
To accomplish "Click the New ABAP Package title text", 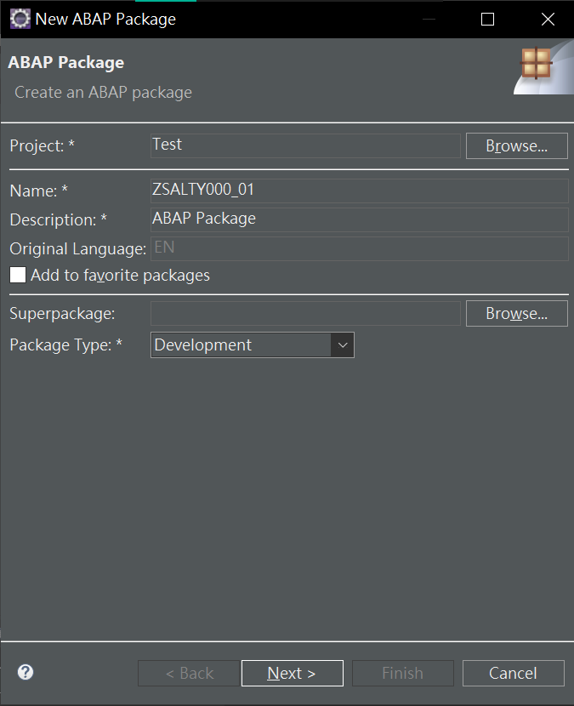I will [x=105, y=19].
